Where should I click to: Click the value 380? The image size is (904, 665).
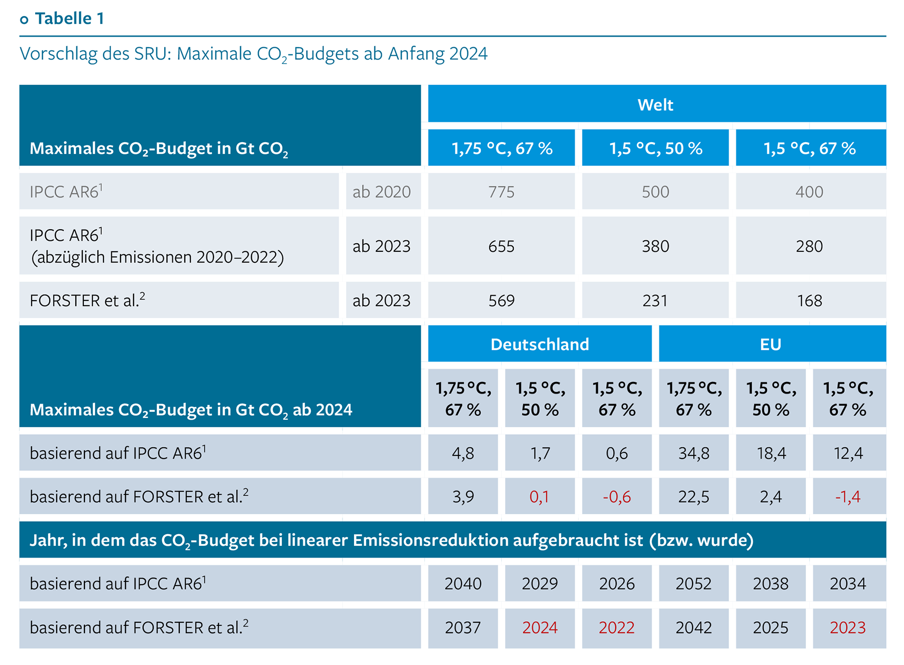click(655, 246)
